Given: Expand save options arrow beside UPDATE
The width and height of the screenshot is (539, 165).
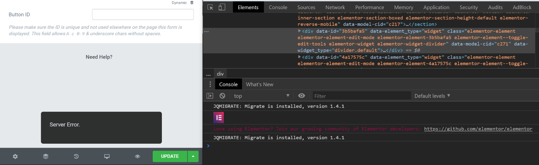Looking at the screenshot, I should [x=193, y=156].
